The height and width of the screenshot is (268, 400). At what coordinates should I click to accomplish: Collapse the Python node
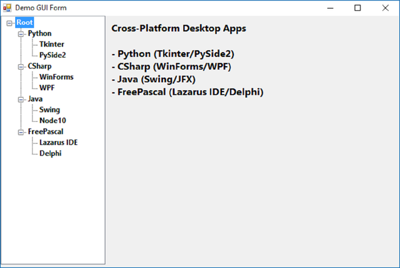click(21, 34)
